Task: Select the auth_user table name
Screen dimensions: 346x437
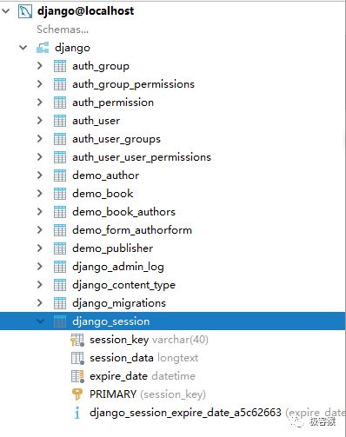Action: [x=96, y=121]
